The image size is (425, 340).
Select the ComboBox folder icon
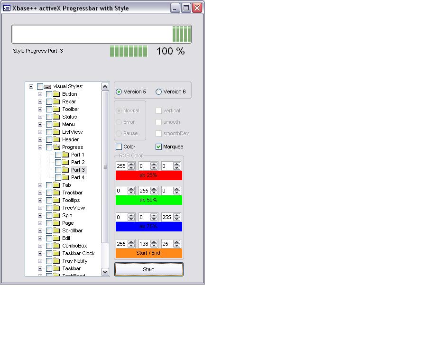pyautogui.click(x=56, y=246)
